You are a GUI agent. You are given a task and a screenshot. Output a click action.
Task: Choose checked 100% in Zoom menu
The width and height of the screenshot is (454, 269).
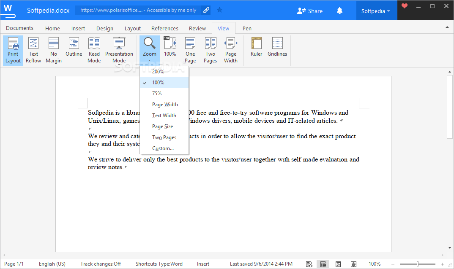click(x=164, y=83)
